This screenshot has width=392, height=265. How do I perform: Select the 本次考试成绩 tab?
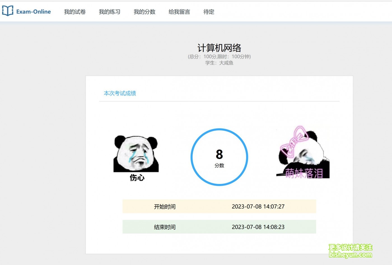click(x=120, y=93)
